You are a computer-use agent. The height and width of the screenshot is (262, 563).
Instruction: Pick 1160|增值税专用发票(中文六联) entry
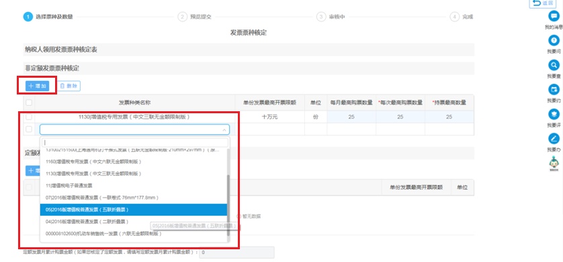click(134, 161)
